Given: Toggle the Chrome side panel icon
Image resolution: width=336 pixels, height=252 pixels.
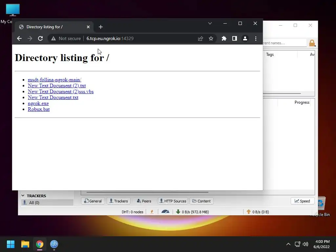Looking at the screenshot, I should (234, 38).
